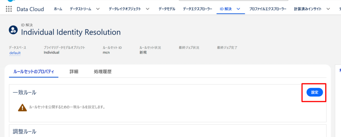The width and height of the screenshot is (341, 137).
Task: Click the 設定 button for match rules
Action: (314, 92)
